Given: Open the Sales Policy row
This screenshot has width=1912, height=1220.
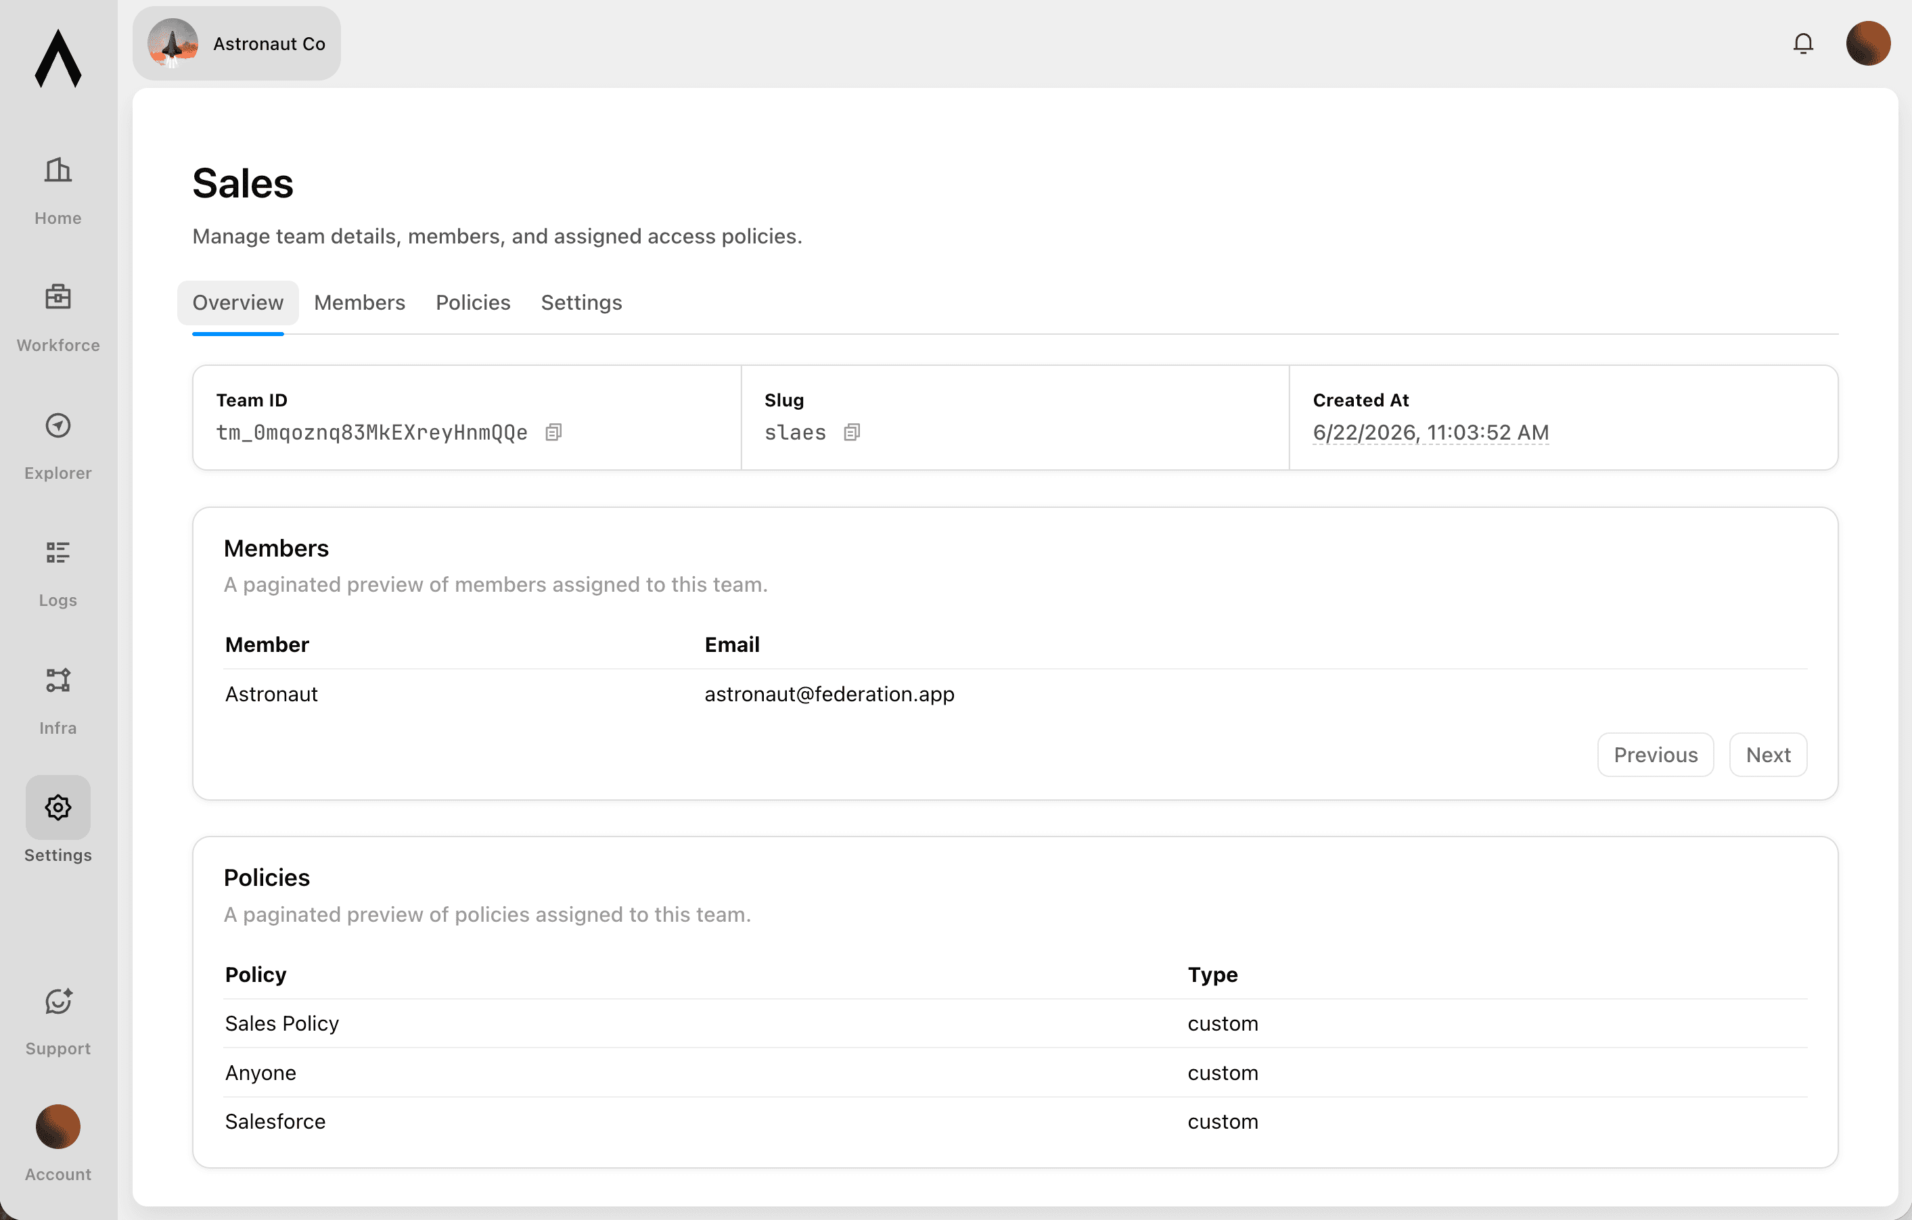Looking at the screenshot, I should [x=1016, y=1023].
